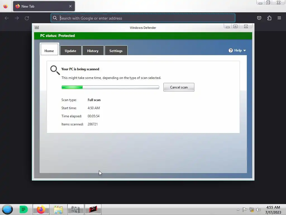Open the green notes app on taskbar

pyautogui.click(x=23, y=209)
